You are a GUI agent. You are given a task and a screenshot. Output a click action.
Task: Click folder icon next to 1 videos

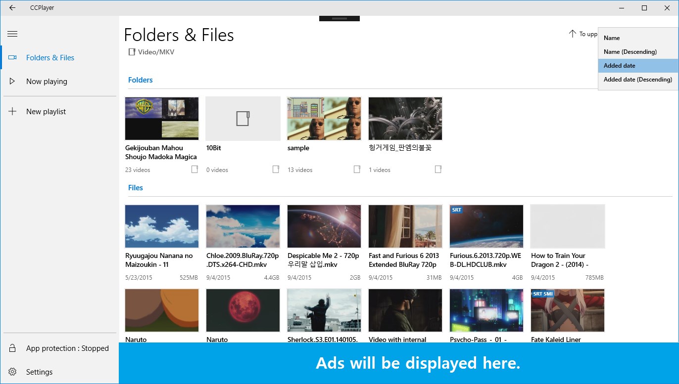pyautogui.click(x=438, y=170)
